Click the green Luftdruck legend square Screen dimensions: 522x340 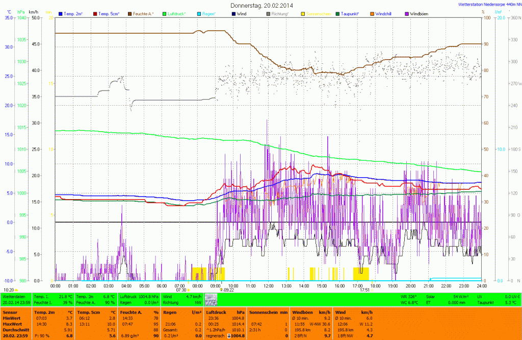[x=165, y=13]
